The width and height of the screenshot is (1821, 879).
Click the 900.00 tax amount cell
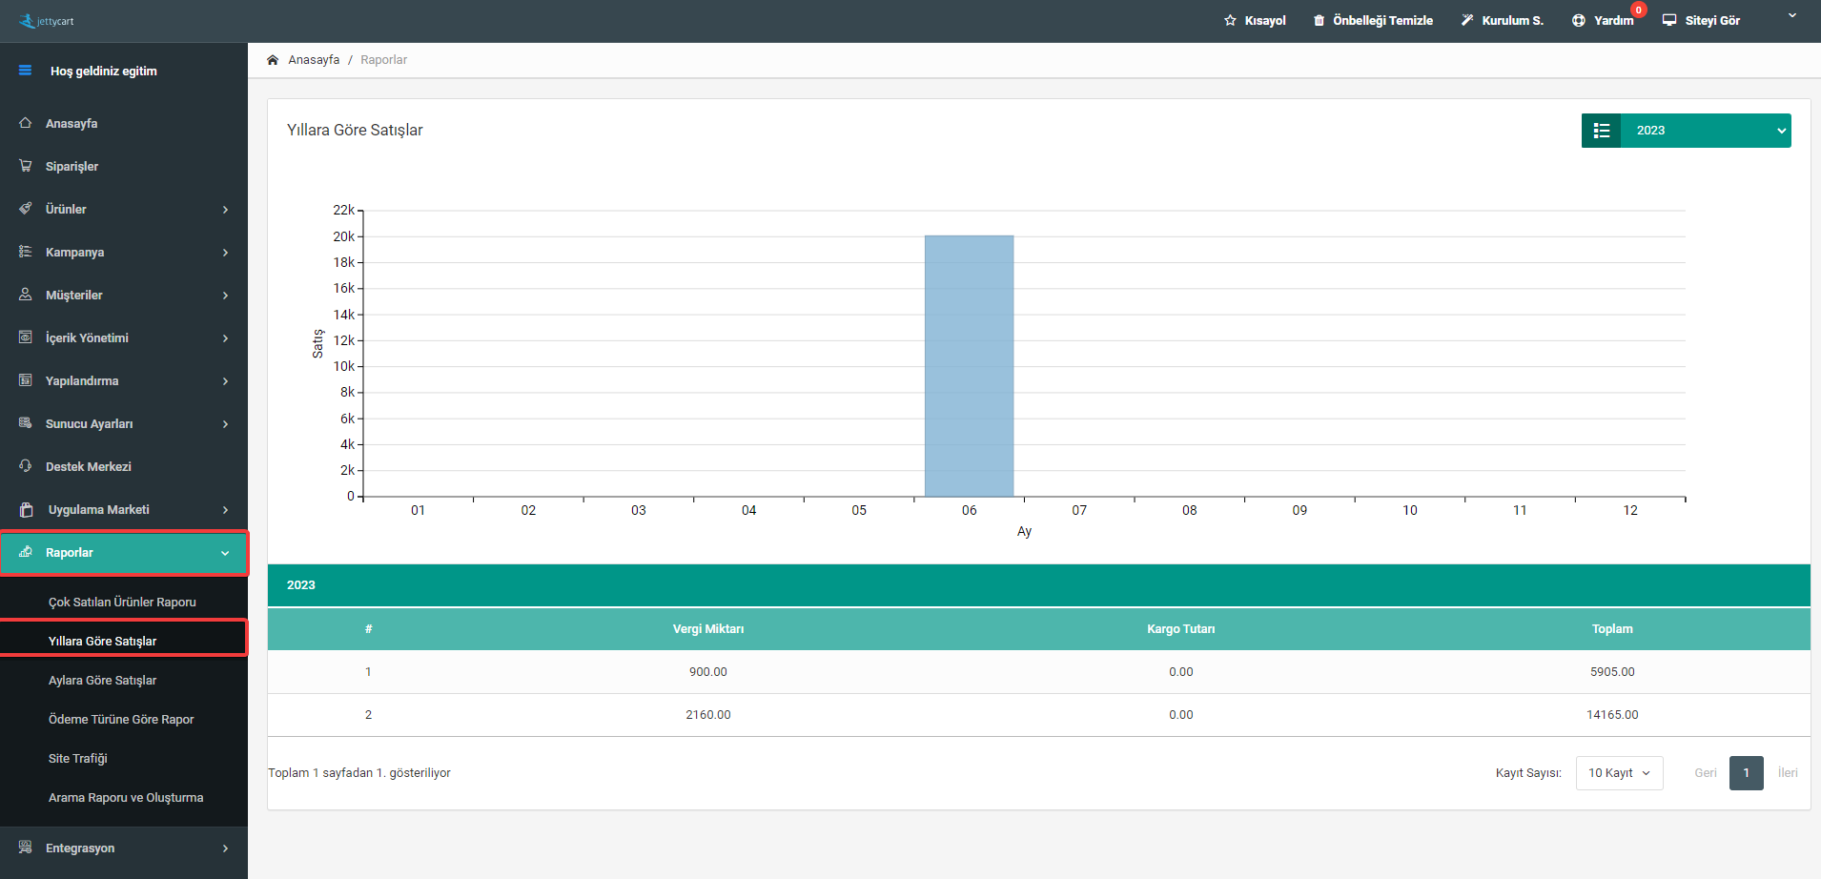coord(708,671)
